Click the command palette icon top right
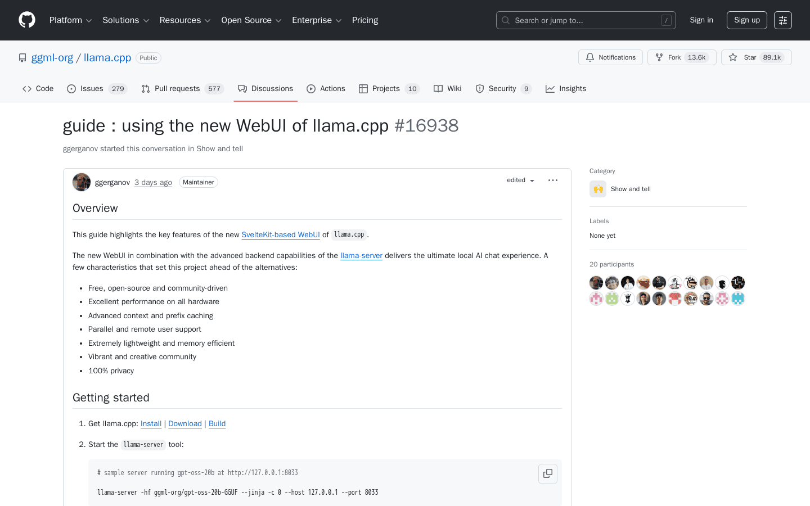 pyautogui.click(x=782, y=20)
